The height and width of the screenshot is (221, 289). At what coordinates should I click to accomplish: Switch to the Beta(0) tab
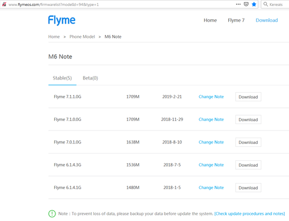(90, 78)
